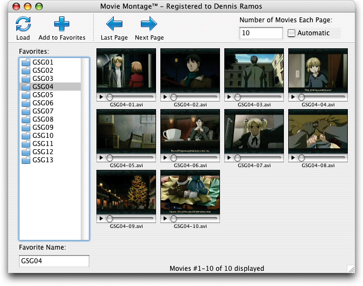Select GSG02 folder in Favorites

point(50,71)
